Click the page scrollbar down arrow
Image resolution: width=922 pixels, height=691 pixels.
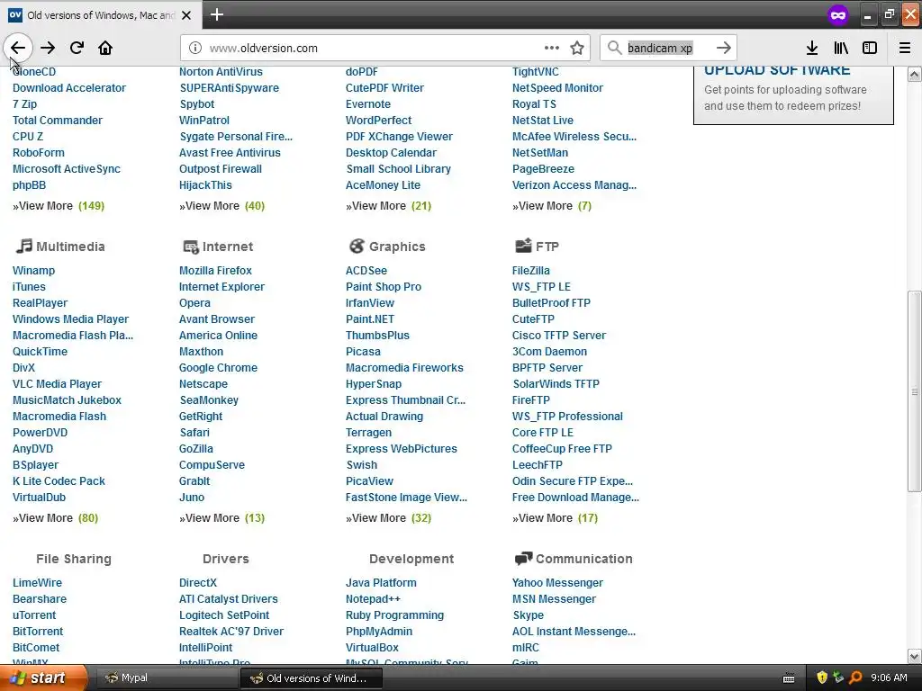915,656
